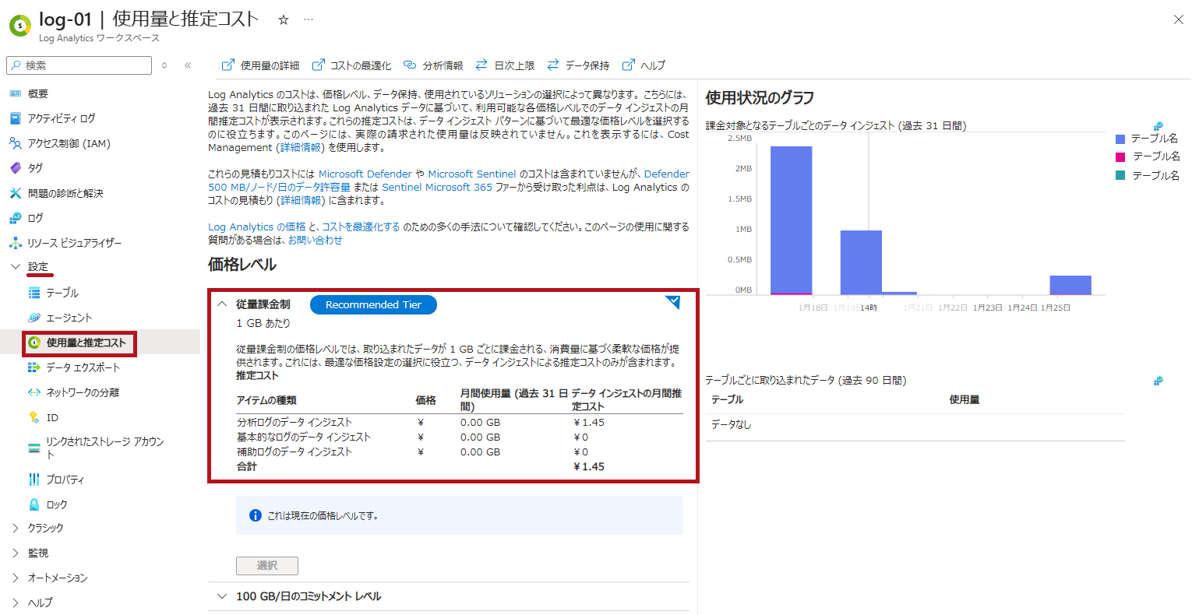The height and width of the screenshot is (615, 1192).
Task: Click the pin icon above usage graph
Action: 1158,126
